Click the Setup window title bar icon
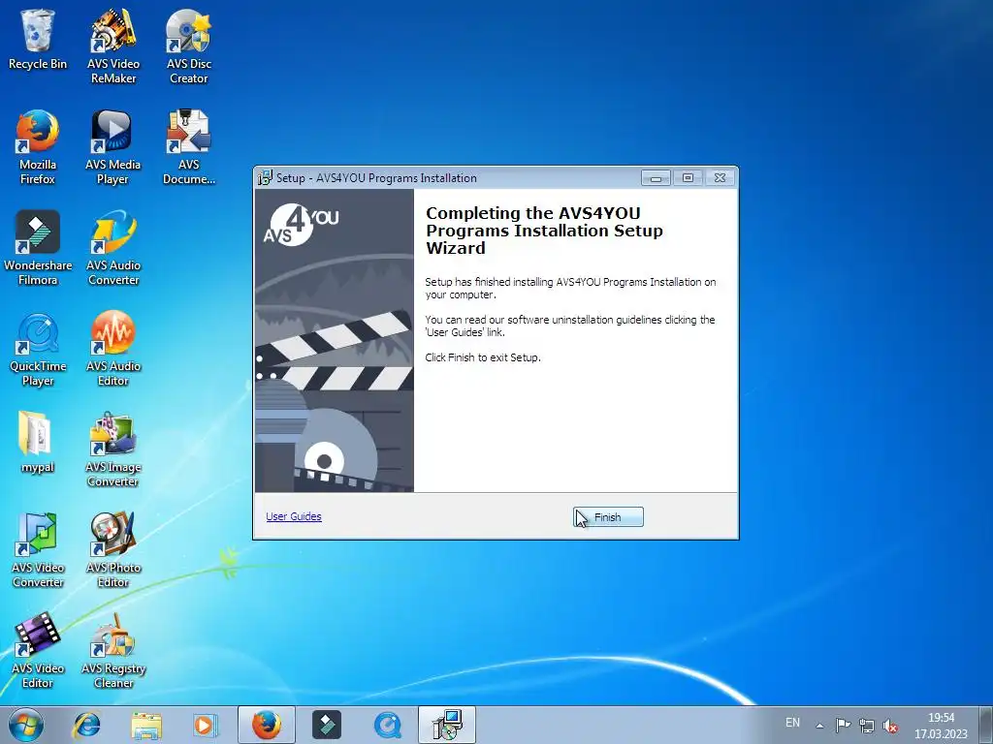This screenshot has height=744, width=993. [x=265, y=178]
